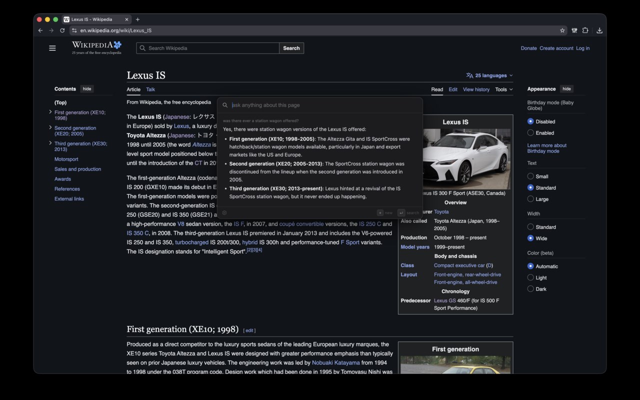Select Wide width option
640x400 pixels.
[x=530, y=238]
